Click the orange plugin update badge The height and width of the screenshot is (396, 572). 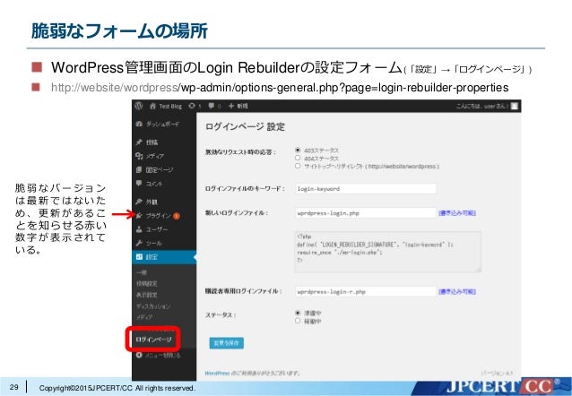click(x=177, y=216)
